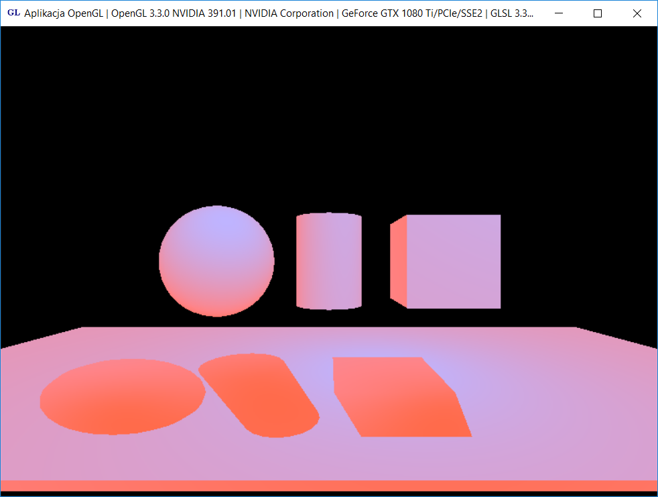
Task: Minimize the OpenGL application window
Action: [x=559, y=13]
